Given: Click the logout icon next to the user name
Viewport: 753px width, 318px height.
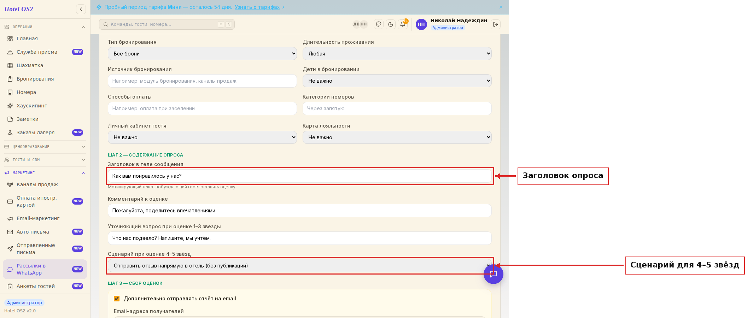Looking at the screenshot, I should coord(496,24).
